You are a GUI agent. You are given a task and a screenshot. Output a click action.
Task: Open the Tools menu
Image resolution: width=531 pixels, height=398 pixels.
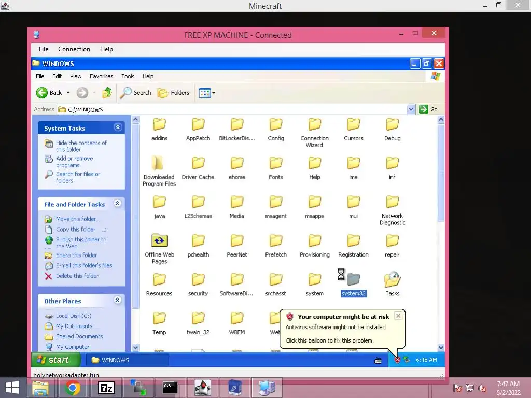pos(128,76)
